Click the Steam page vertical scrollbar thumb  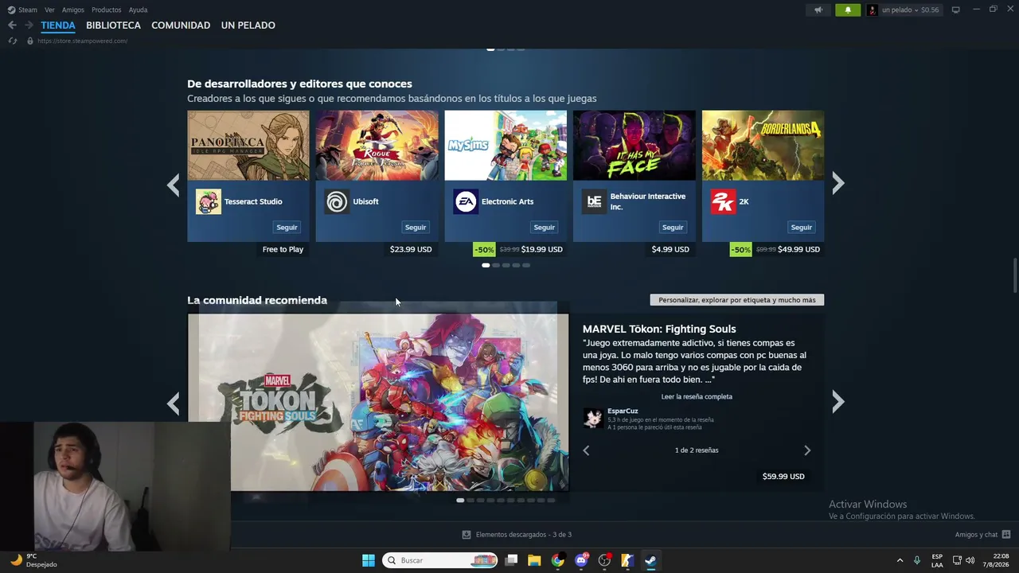click(1015, 275)
